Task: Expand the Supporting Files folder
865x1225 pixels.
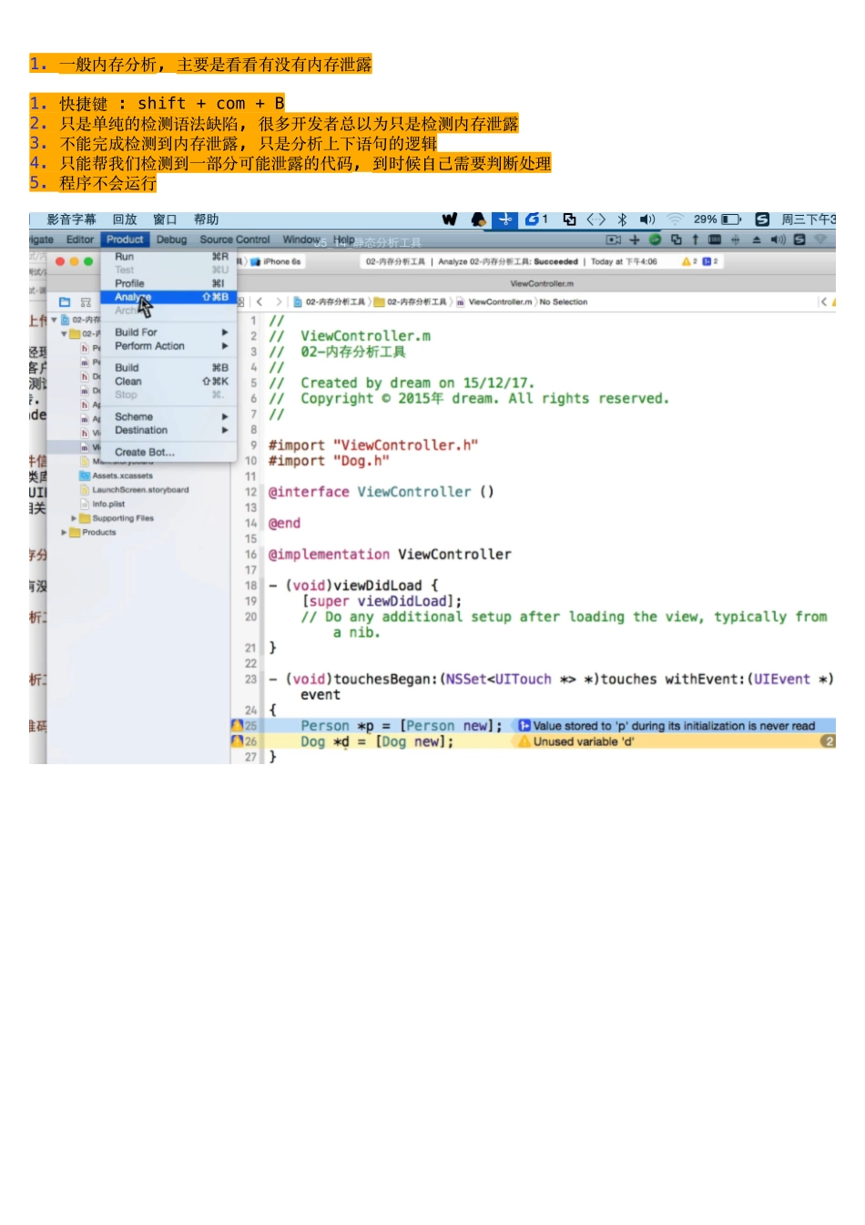Action: tap(74, 518)
